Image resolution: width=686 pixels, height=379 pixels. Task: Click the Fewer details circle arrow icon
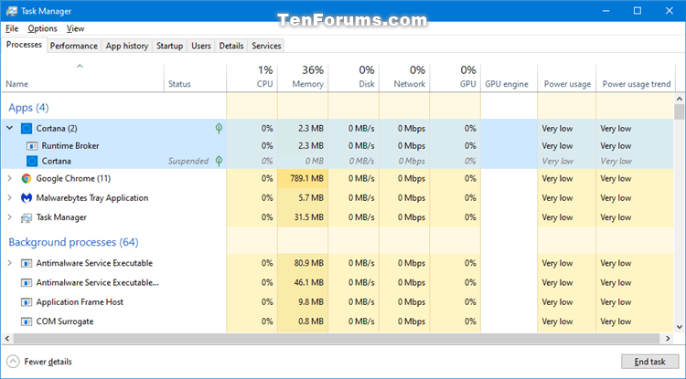point(14,362)
